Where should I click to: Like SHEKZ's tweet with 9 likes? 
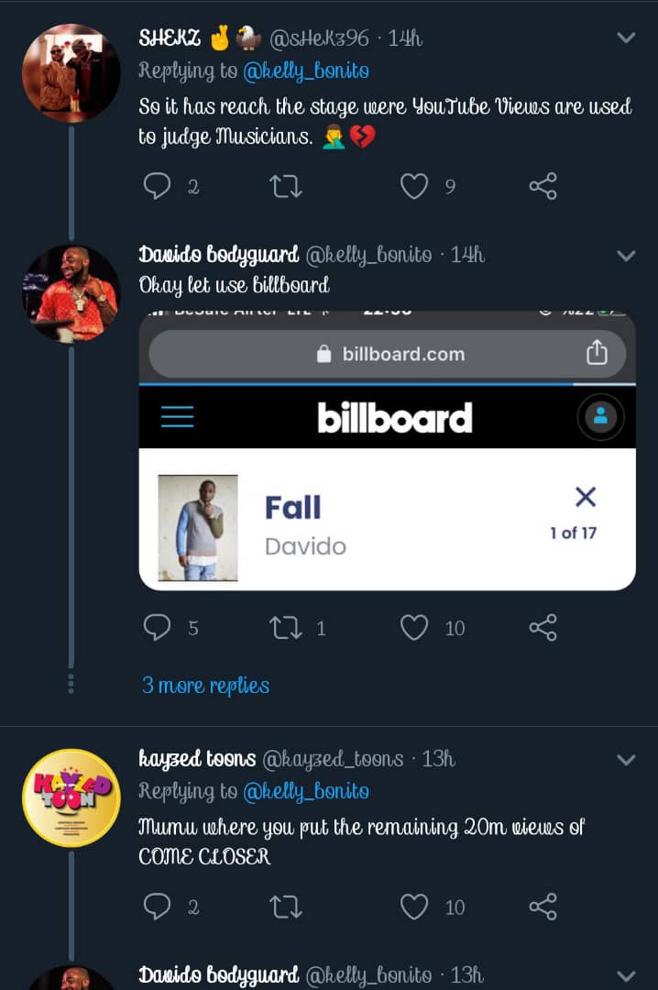[x=414, y=187]
